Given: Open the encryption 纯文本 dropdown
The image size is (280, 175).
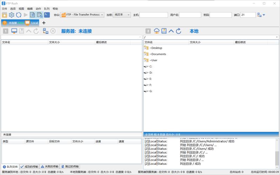Looking at the screenshot, I should 122,15.
